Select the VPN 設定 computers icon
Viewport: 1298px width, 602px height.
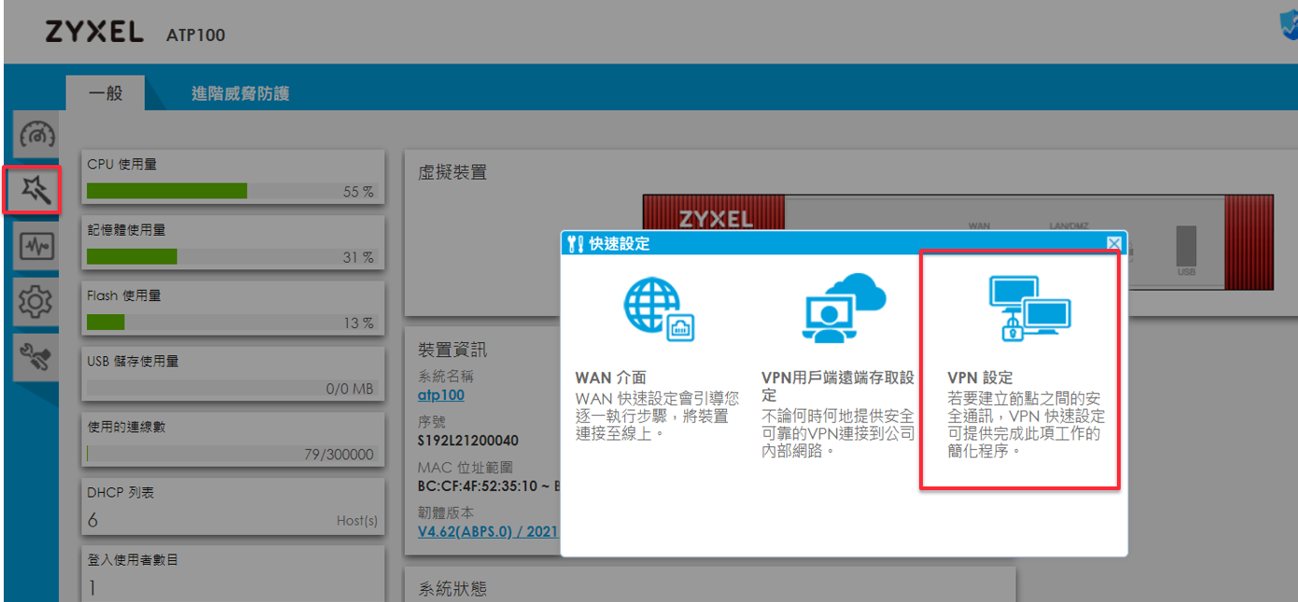tap(1029, 308)
